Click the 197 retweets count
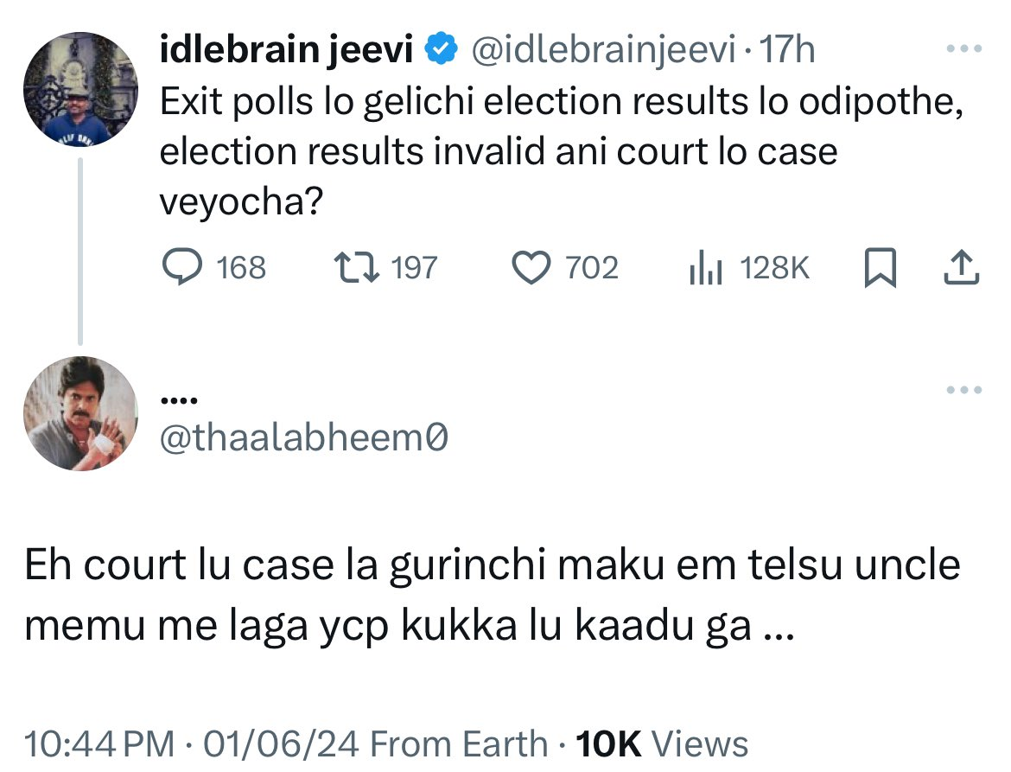This screenshot has height=772, width=1011. pos(414,267)
